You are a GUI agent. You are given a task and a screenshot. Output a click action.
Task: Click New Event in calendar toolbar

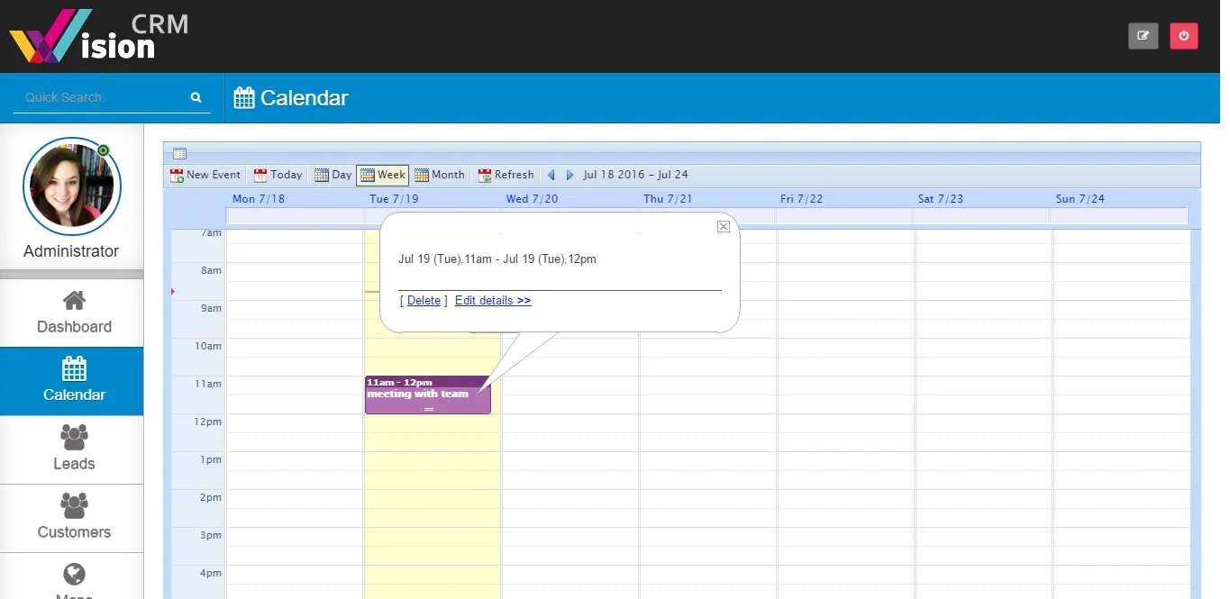pos(205,175)
